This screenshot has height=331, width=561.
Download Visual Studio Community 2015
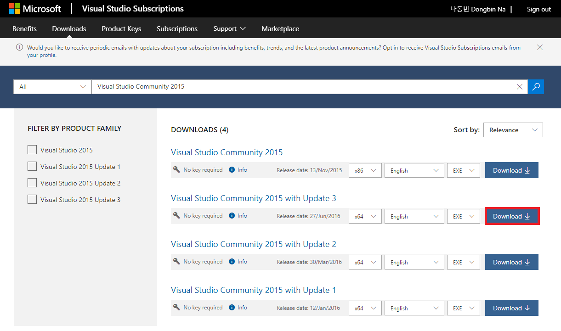511,170
